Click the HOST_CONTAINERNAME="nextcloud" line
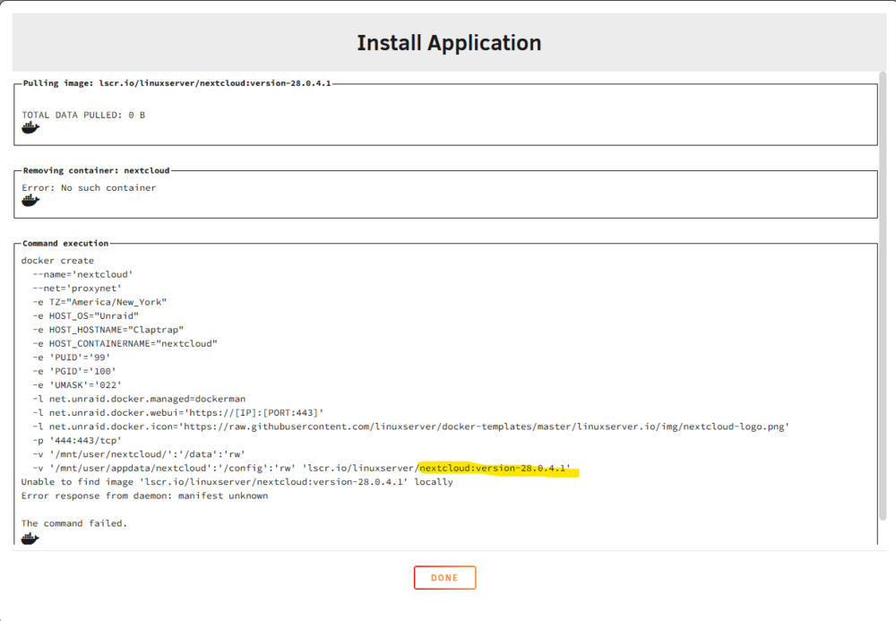Screen dimensions: 896x621 point(125,343)
